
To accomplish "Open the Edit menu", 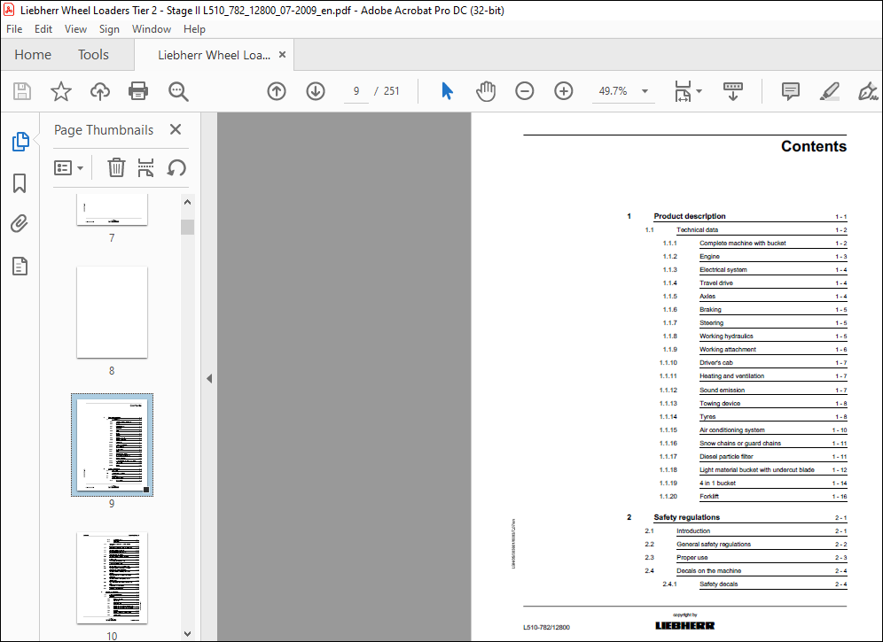I will click(43, 29).
